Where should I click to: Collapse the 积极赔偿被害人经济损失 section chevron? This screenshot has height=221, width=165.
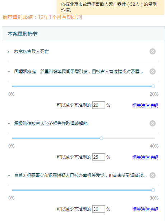[x=9, y=124]
